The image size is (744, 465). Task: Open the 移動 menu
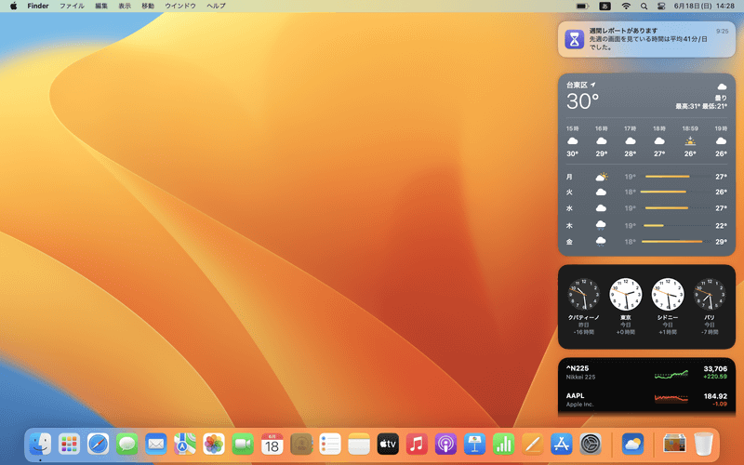pyautogui.click(x=148, y=6)
